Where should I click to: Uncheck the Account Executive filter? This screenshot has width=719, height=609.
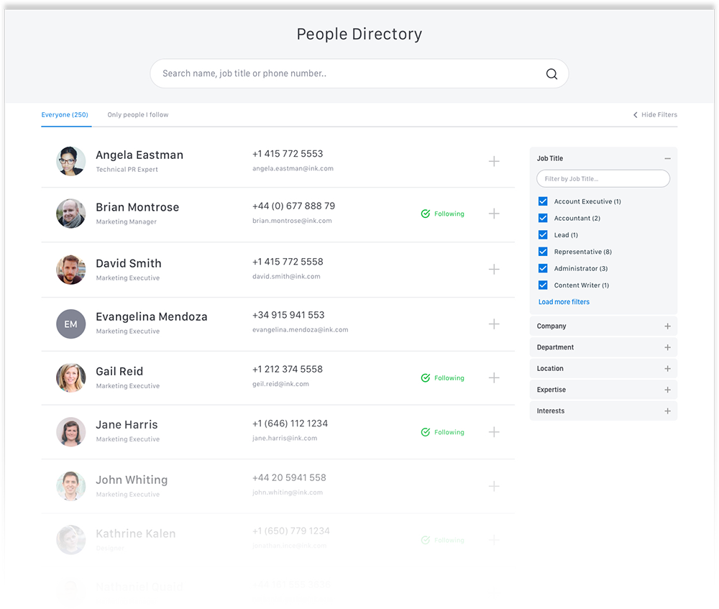pyautogui.click(x=543, y=201)
